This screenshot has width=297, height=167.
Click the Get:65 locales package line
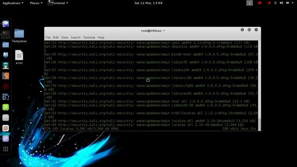click(x=144, y=125)
